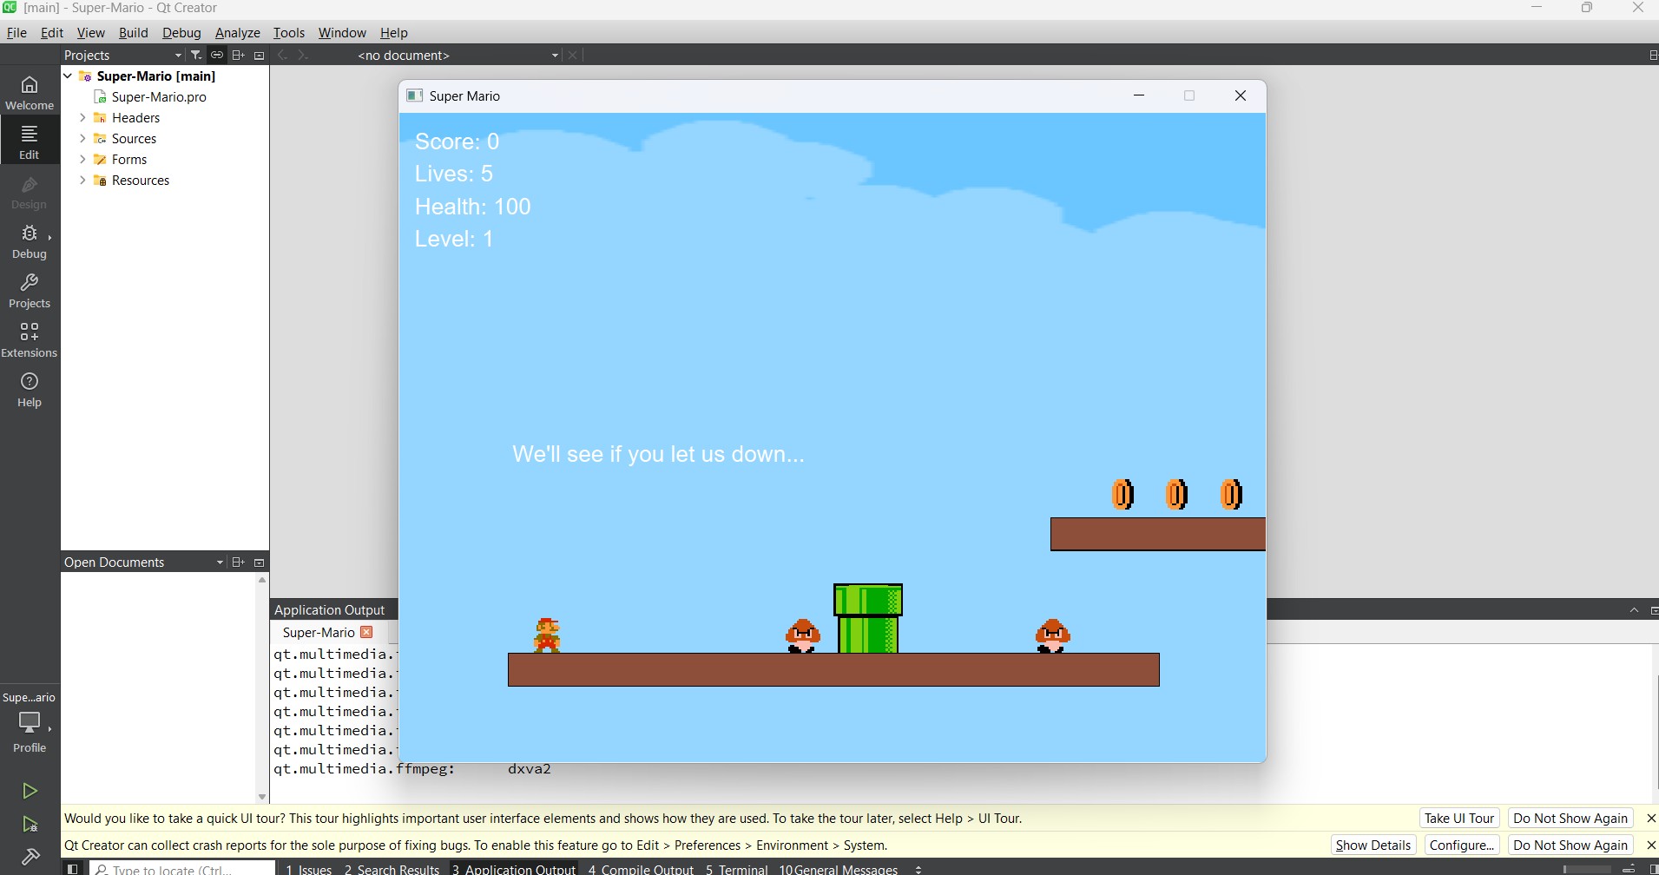This screenshot has width=1659, height=875.
Task: Open the View menu
Action: coord(90,32)
